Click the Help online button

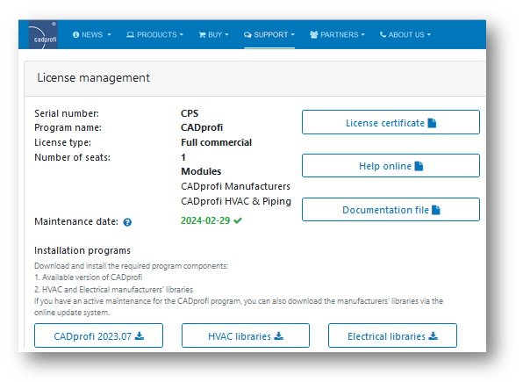click(390, 166)
